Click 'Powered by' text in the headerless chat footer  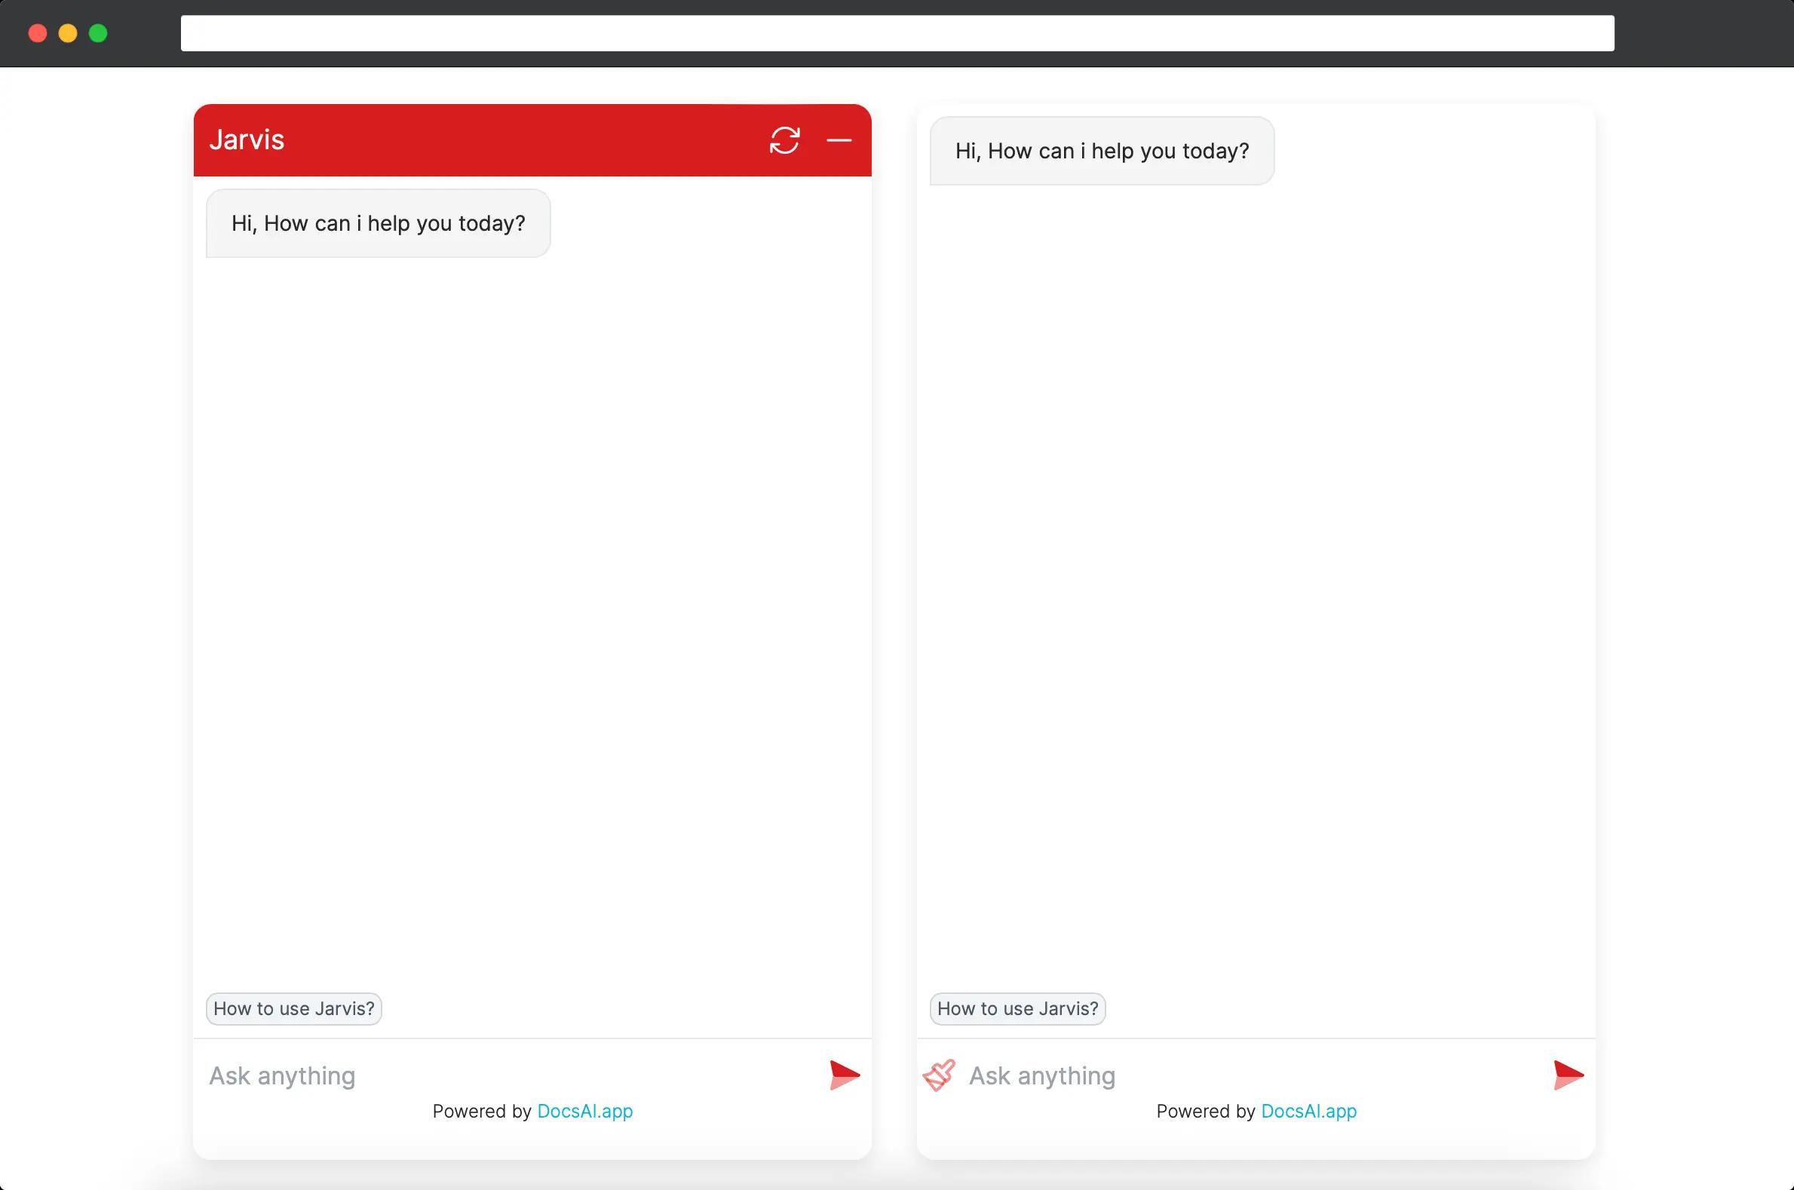coord(1205,1111)
